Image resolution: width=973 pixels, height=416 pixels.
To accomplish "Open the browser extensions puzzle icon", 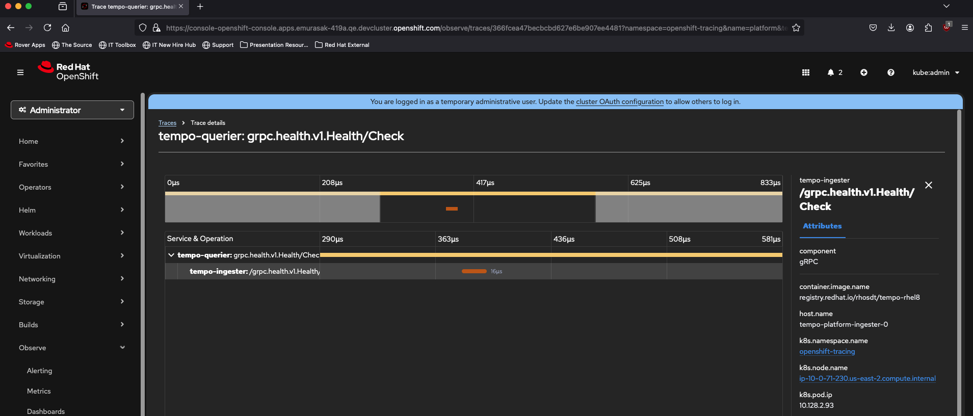I will pyautogui.click(x=928, y=28).
